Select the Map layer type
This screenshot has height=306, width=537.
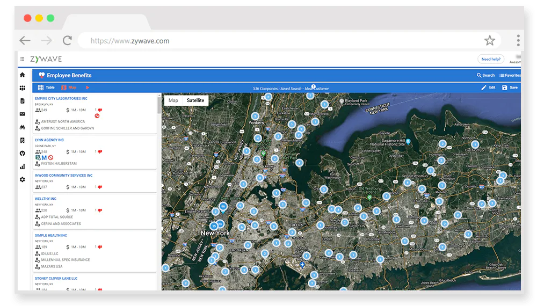pos(173,100)
